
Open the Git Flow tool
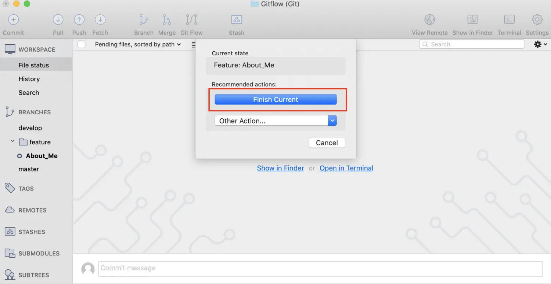point(191,19)
